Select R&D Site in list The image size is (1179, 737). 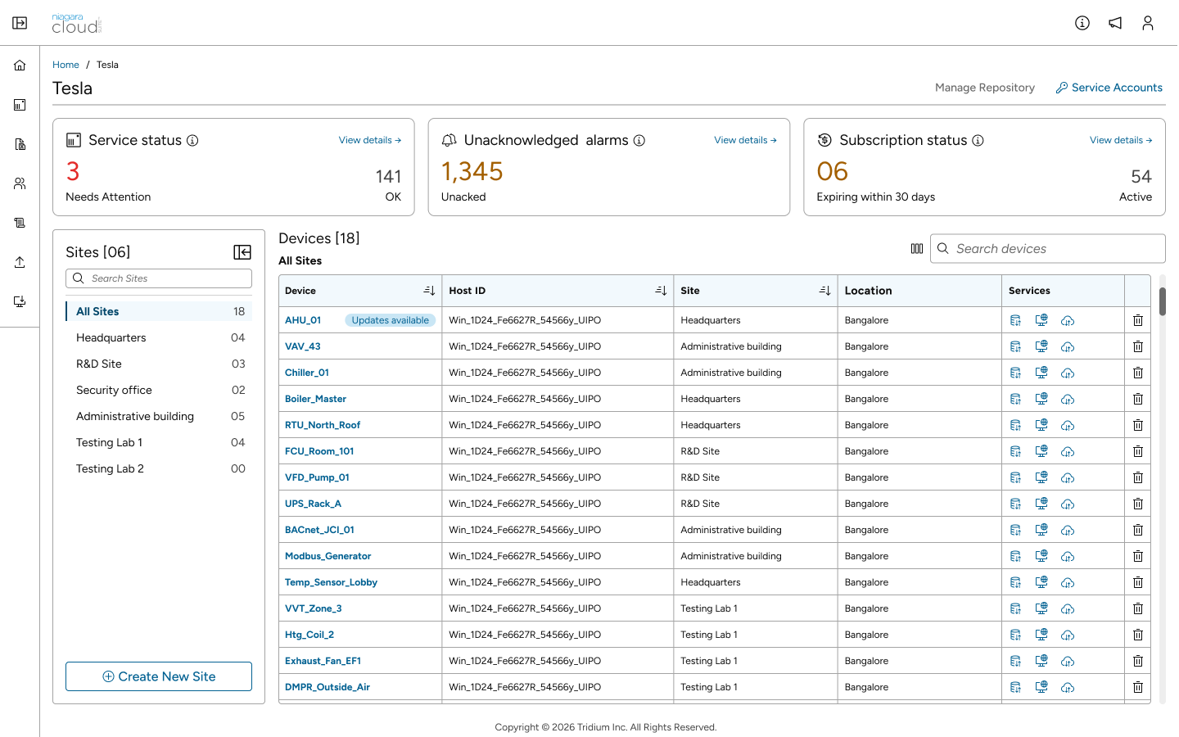tap(159, 364)
